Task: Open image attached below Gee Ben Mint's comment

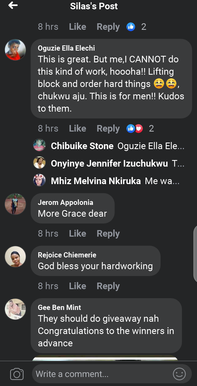Action: point(105,358)
